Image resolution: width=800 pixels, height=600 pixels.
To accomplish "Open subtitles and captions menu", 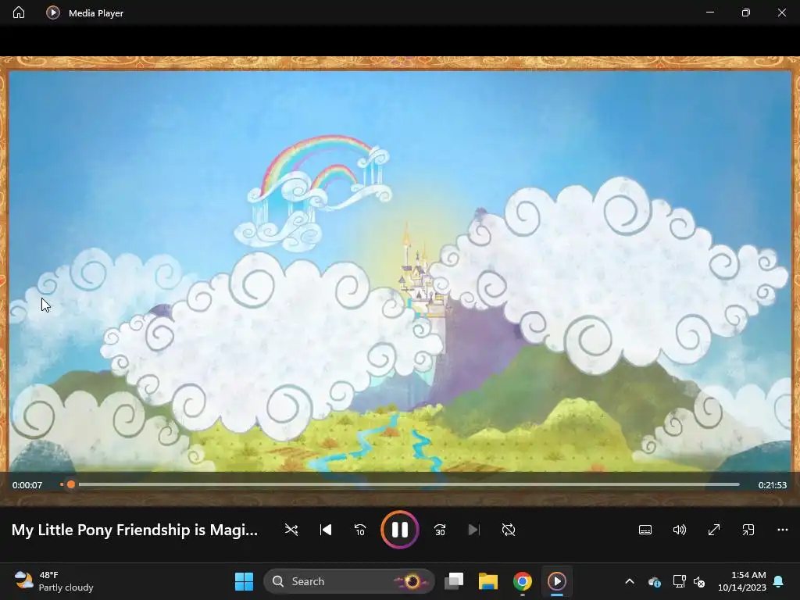I will click(x=645, y=530).
